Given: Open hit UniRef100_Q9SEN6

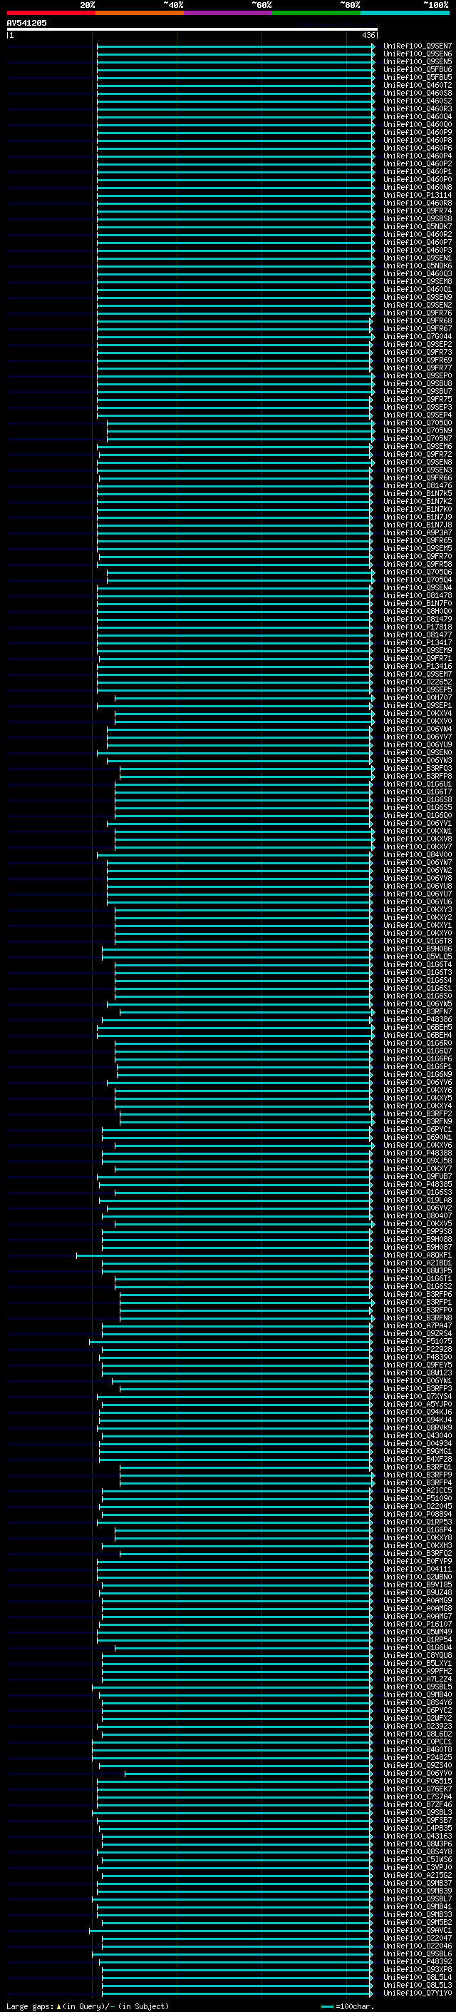Looking at the screenshot, I should pos(417,54).
